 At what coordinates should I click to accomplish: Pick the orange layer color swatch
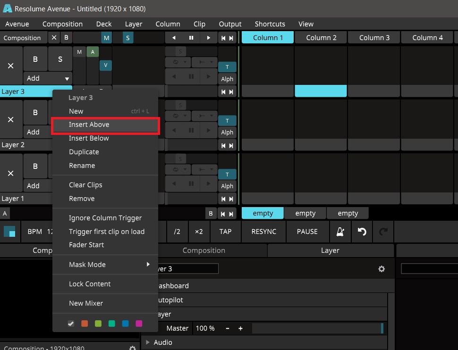pyautogui.click(x=85, y=324)
